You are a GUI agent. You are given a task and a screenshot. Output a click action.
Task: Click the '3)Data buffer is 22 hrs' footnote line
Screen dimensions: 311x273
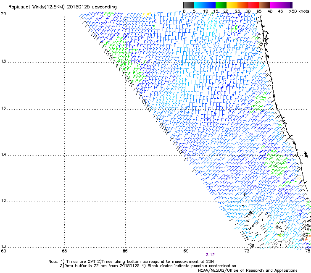[148, 266]
